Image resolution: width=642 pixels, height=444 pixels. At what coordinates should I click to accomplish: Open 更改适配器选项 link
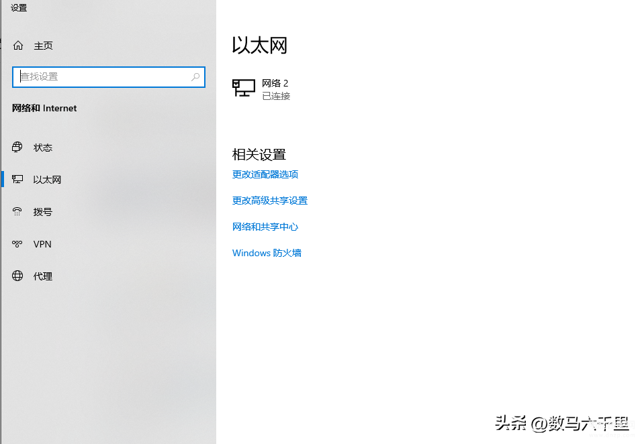tap(265, 174)
